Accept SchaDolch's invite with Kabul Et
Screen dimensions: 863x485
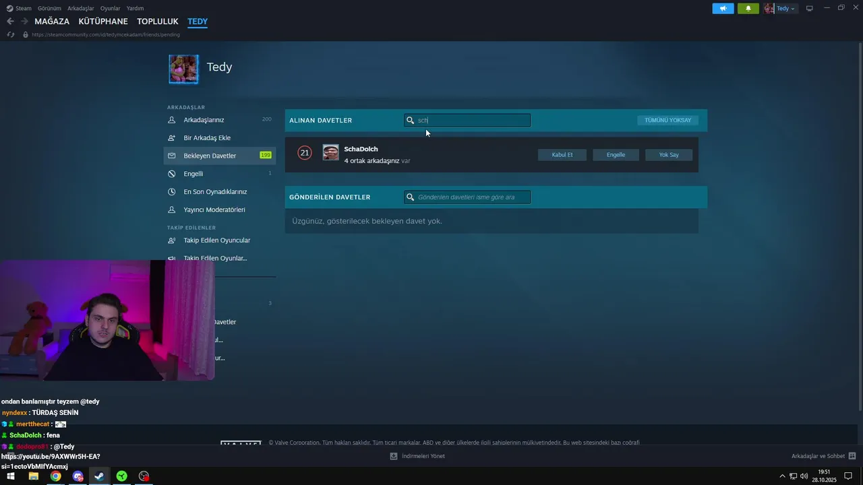[x=562, y=155]
